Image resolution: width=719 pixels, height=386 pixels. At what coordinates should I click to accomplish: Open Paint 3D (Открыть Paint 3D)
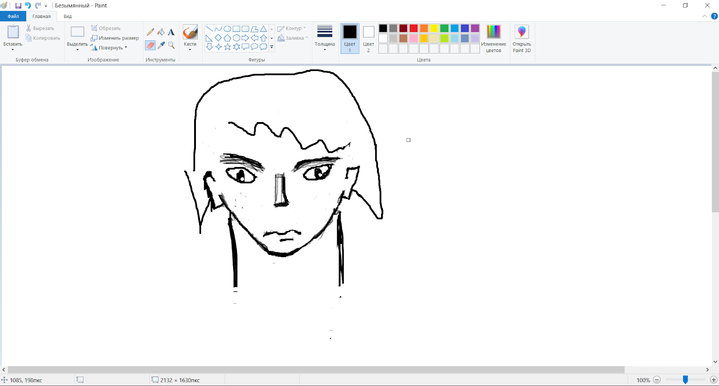522,39
